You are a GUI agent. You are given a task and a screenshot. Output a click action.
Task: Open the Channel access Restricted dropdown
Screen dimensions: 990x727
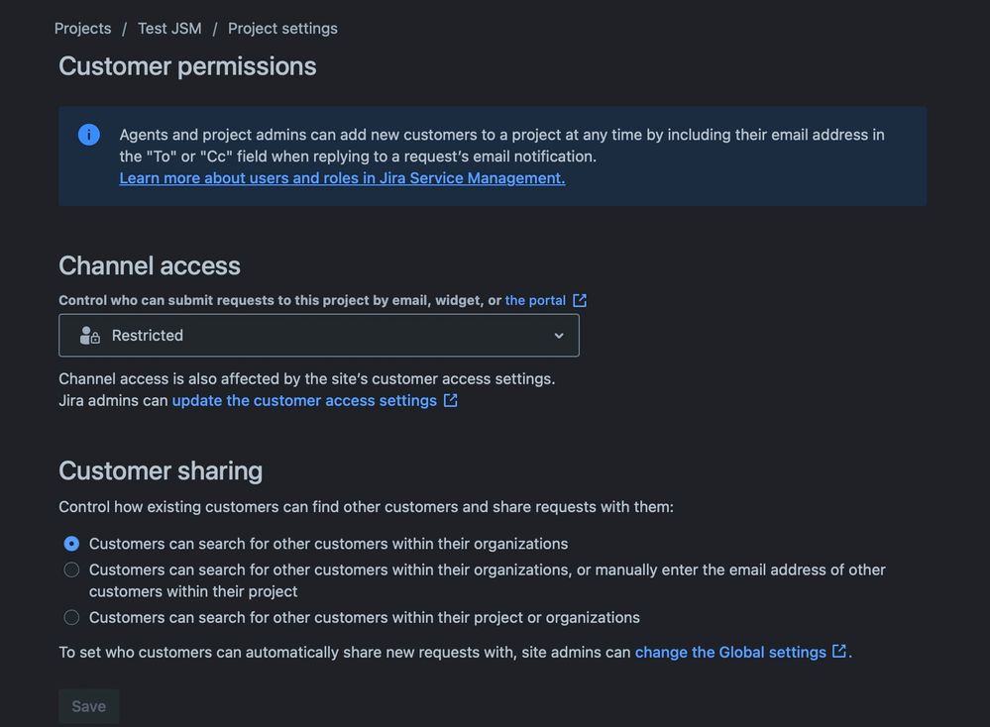(x=317, y=335)
